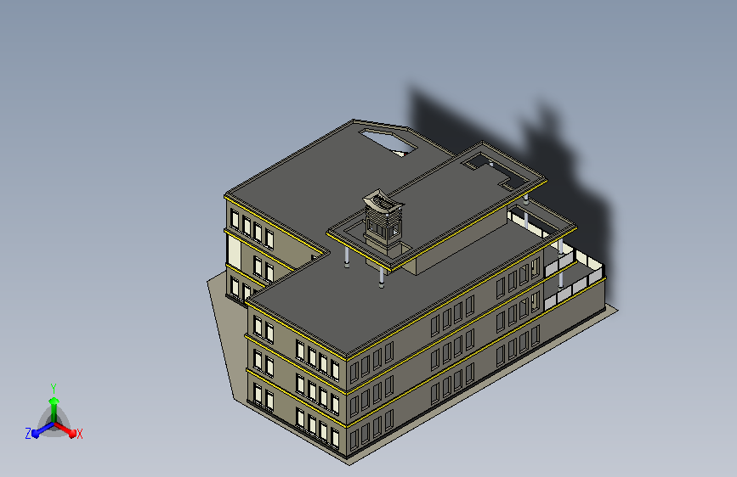Select the hexagonal opening in the rear roof
The width and height of the screenshot is (737, 477).
tap(388, 142)
